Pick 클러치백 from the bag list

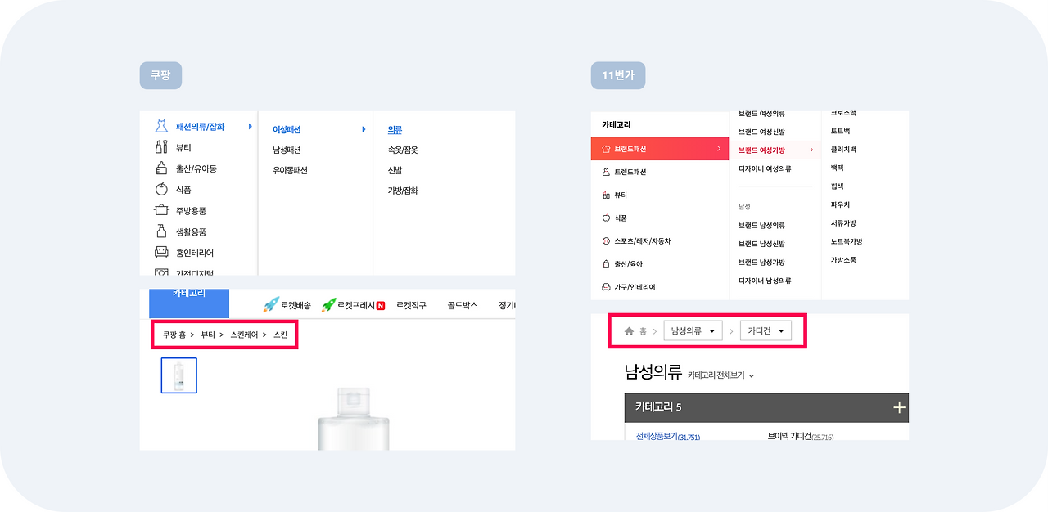(x=843, y=150)
